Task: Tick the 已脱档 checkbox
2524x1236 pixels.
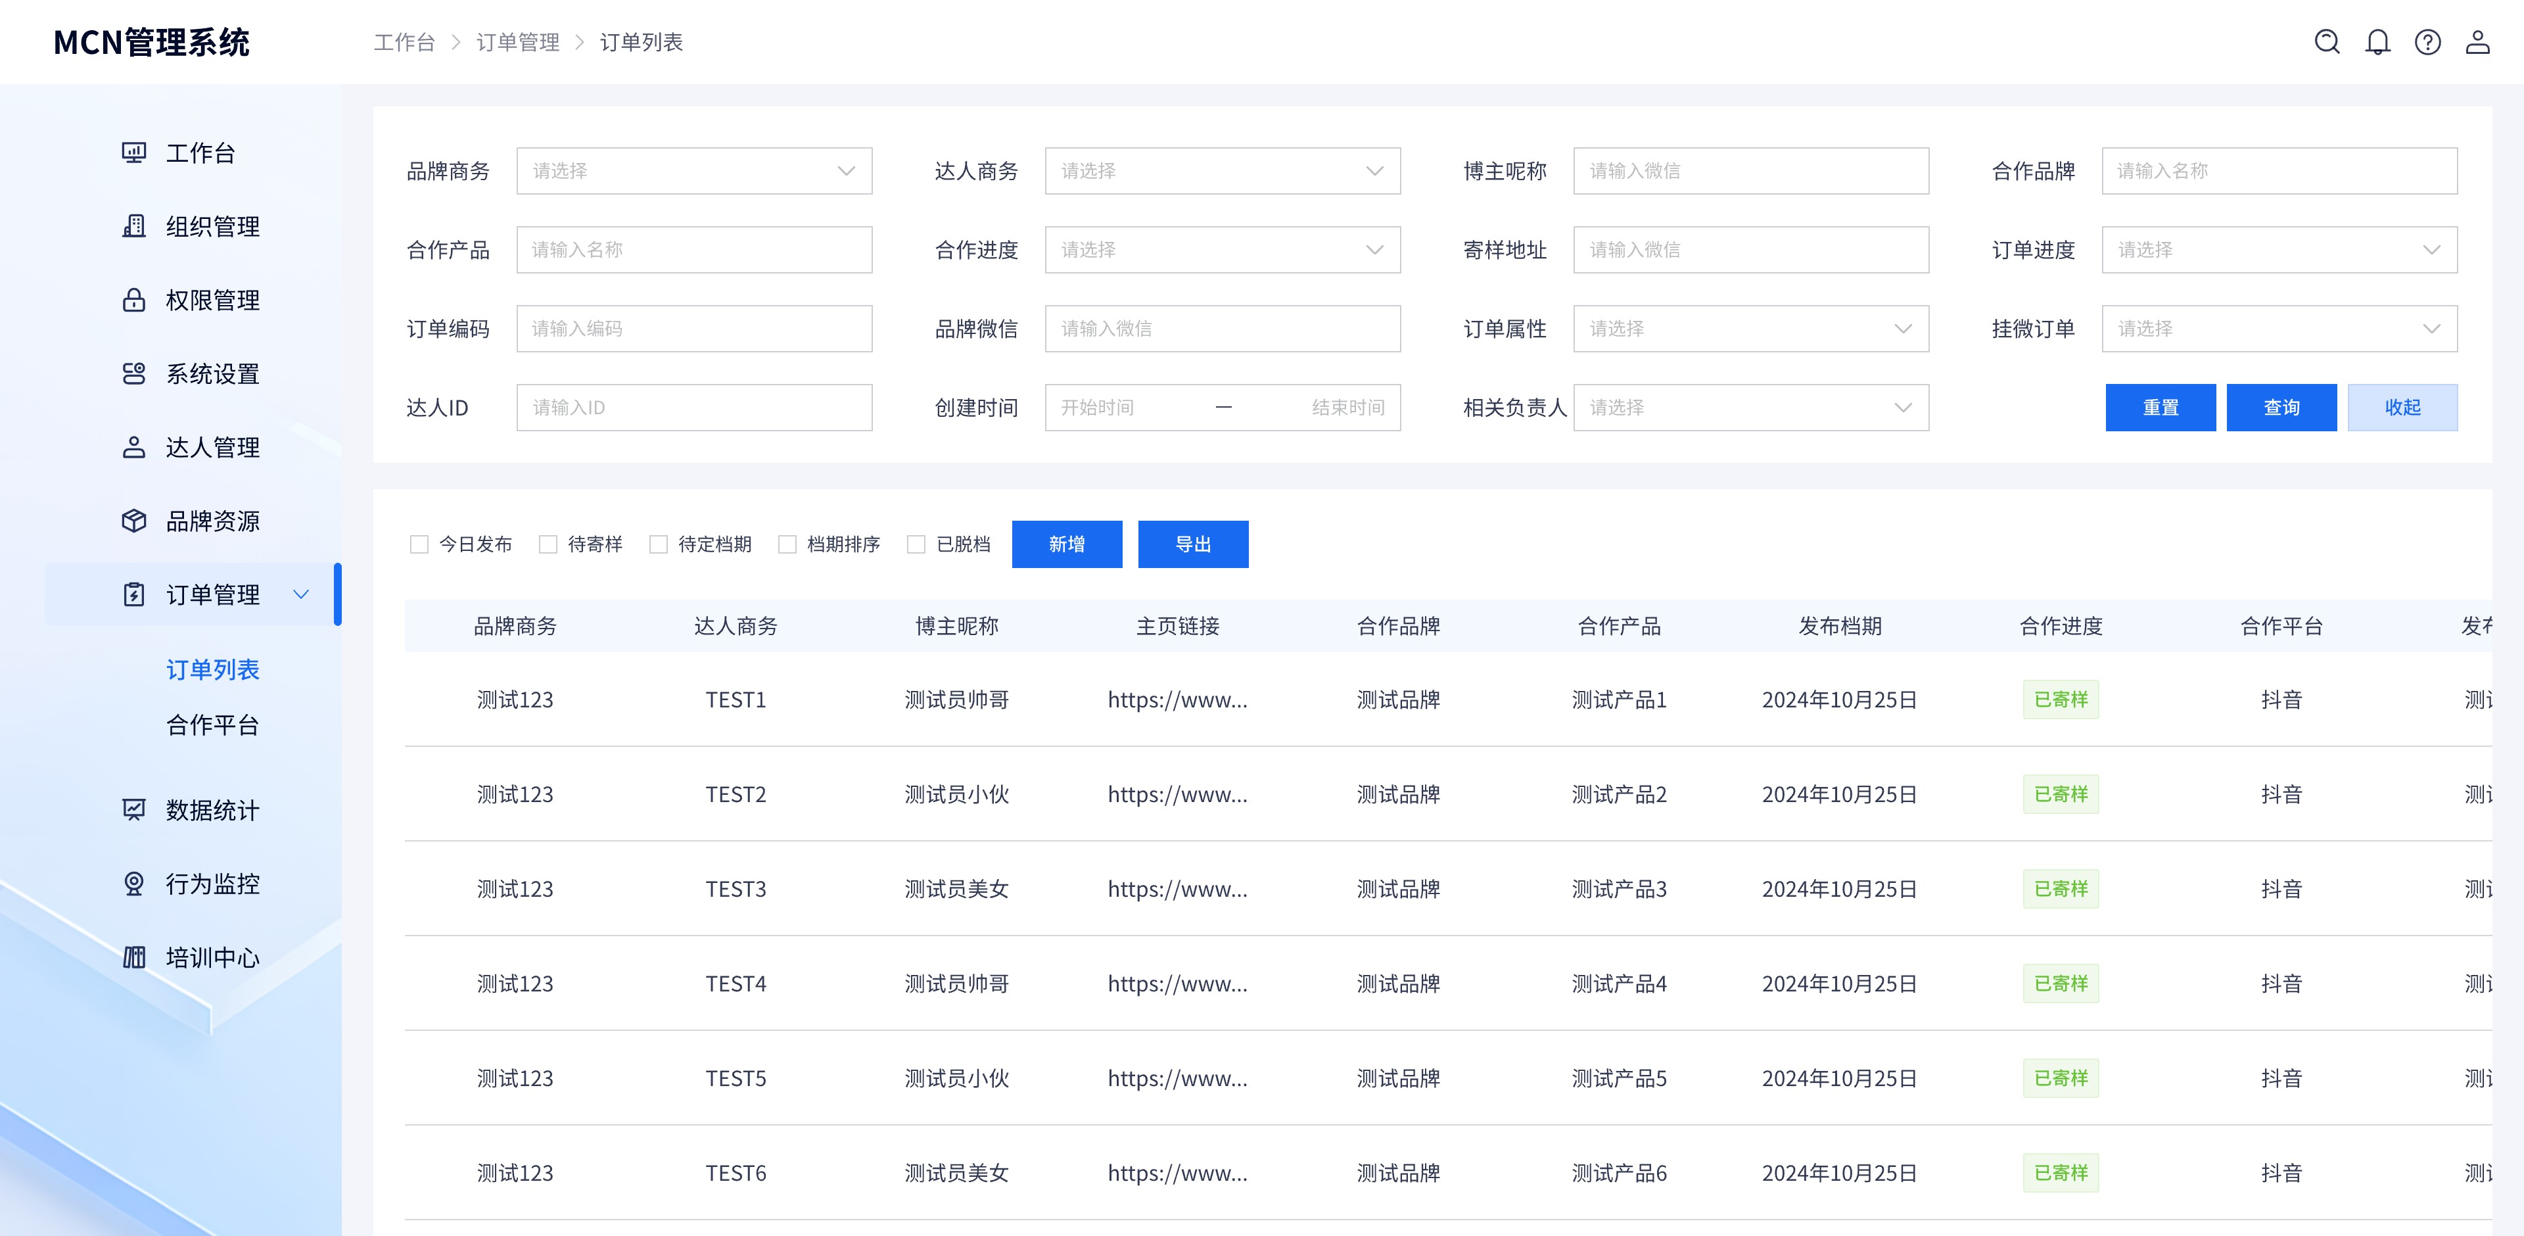Action: (x=916, y=544)
